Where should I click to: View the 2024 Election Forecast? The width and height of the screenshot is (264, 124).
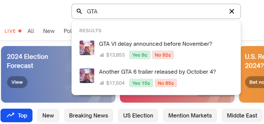pos(17,82)
